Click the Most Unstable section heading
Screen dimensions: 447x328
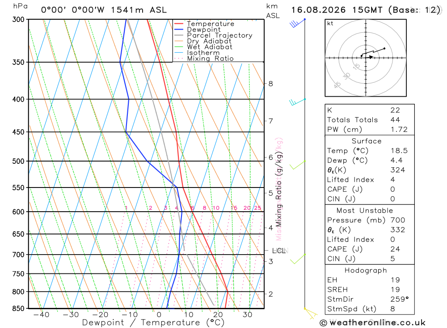click(365, 211)
